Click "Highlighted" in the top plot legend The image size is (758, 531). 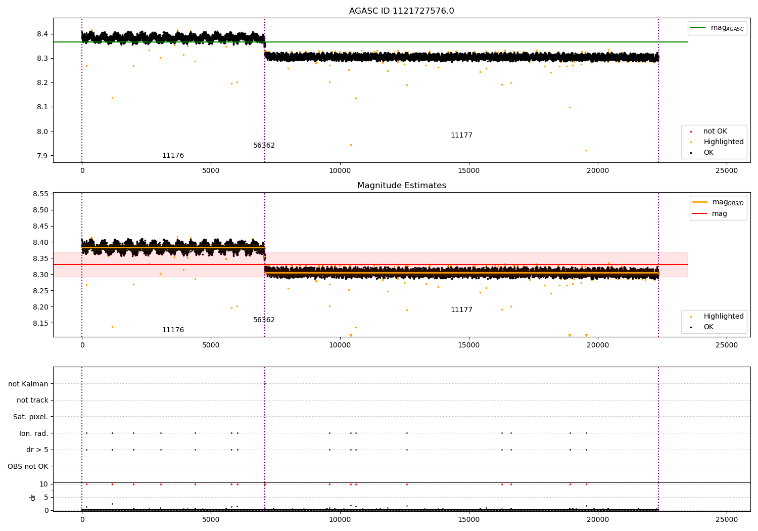tap(724, 142)
